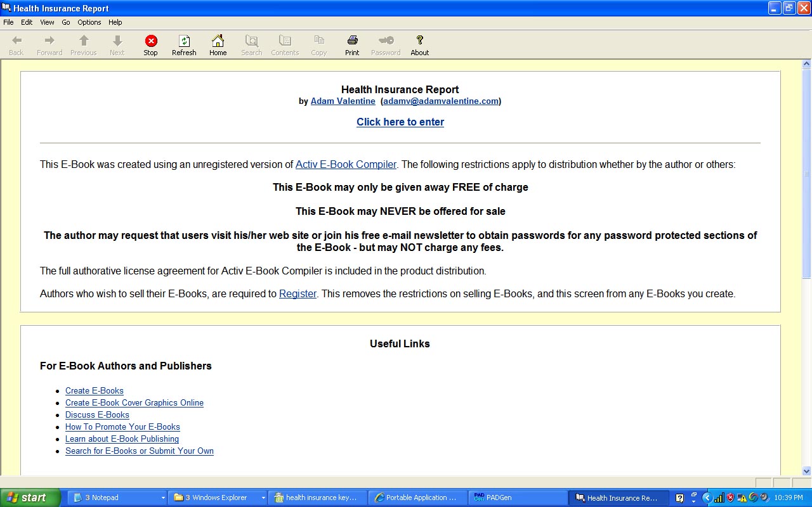Jump to the Next page icon
Viewport: 812px width, 507px height.
(117, 41)
